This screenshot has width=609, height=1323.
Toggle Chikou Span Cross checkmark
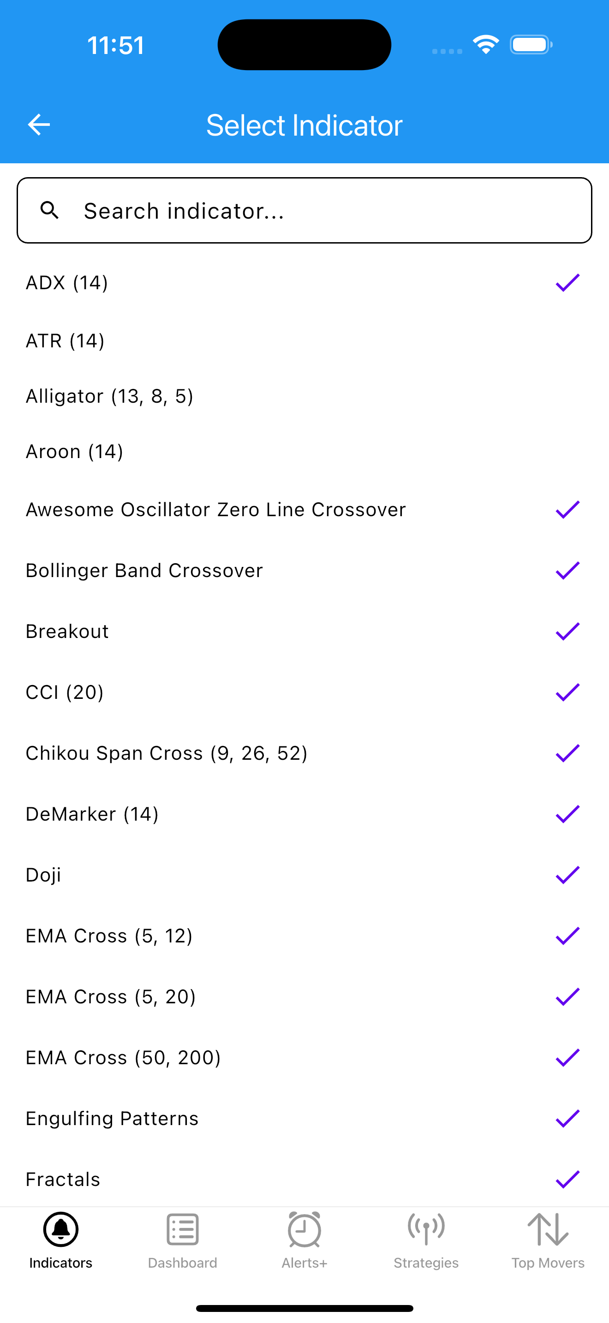point(567,753)
